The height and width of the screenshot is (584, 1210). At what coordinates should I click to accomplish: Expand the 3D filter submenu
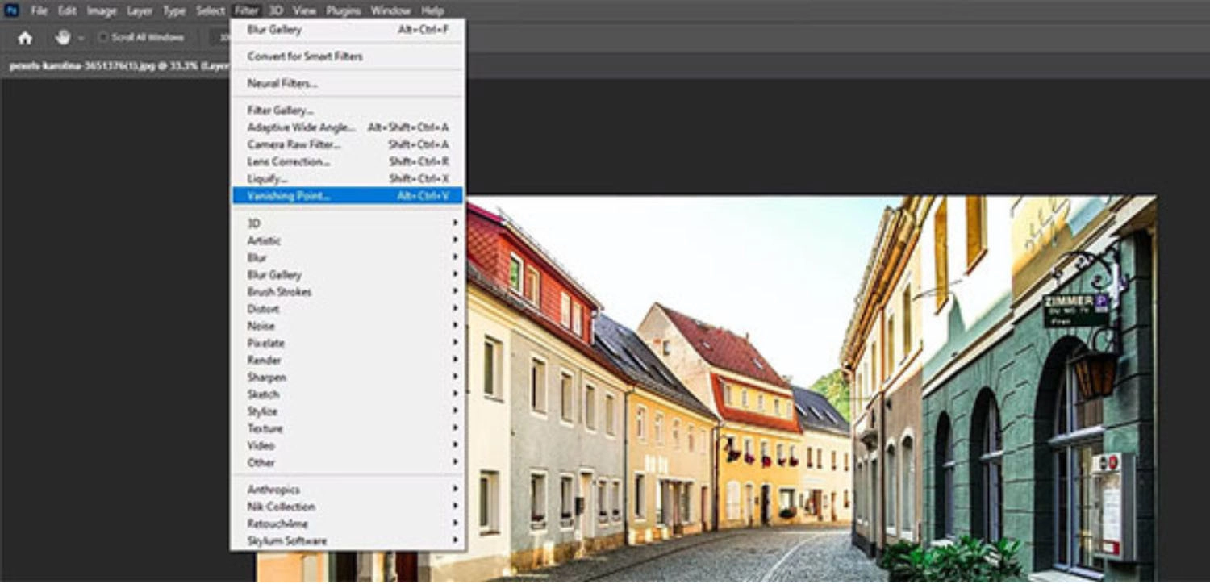348,223
